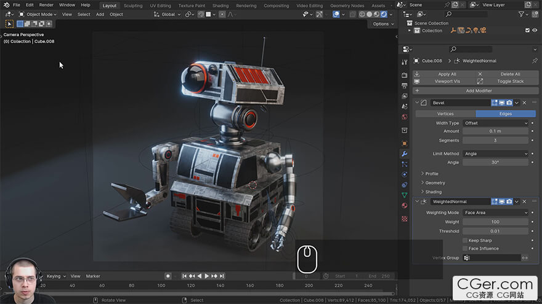Open the Tool properties tab icon
The height and width of the screenshot is (304, 542).
click(x=405, y=62)
